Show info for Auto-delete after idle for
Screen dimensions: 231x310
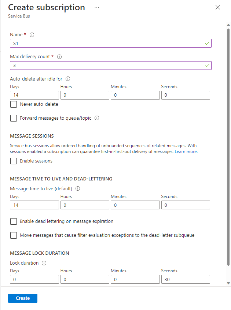pyautogui.click(x=68, y=78)
